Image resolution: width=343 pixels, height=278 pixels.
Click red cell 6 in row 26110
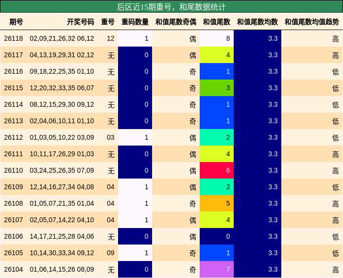(217, 170)
